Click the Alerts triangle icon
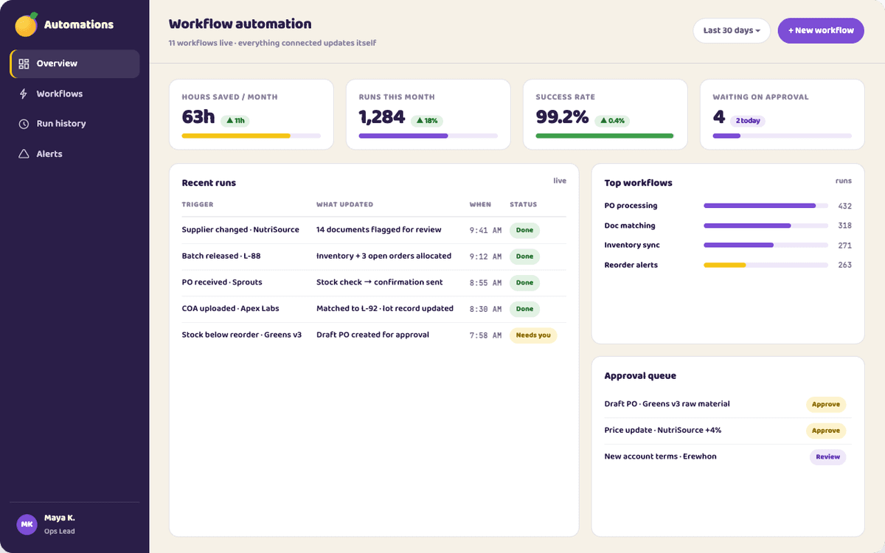 click(24, 154)
